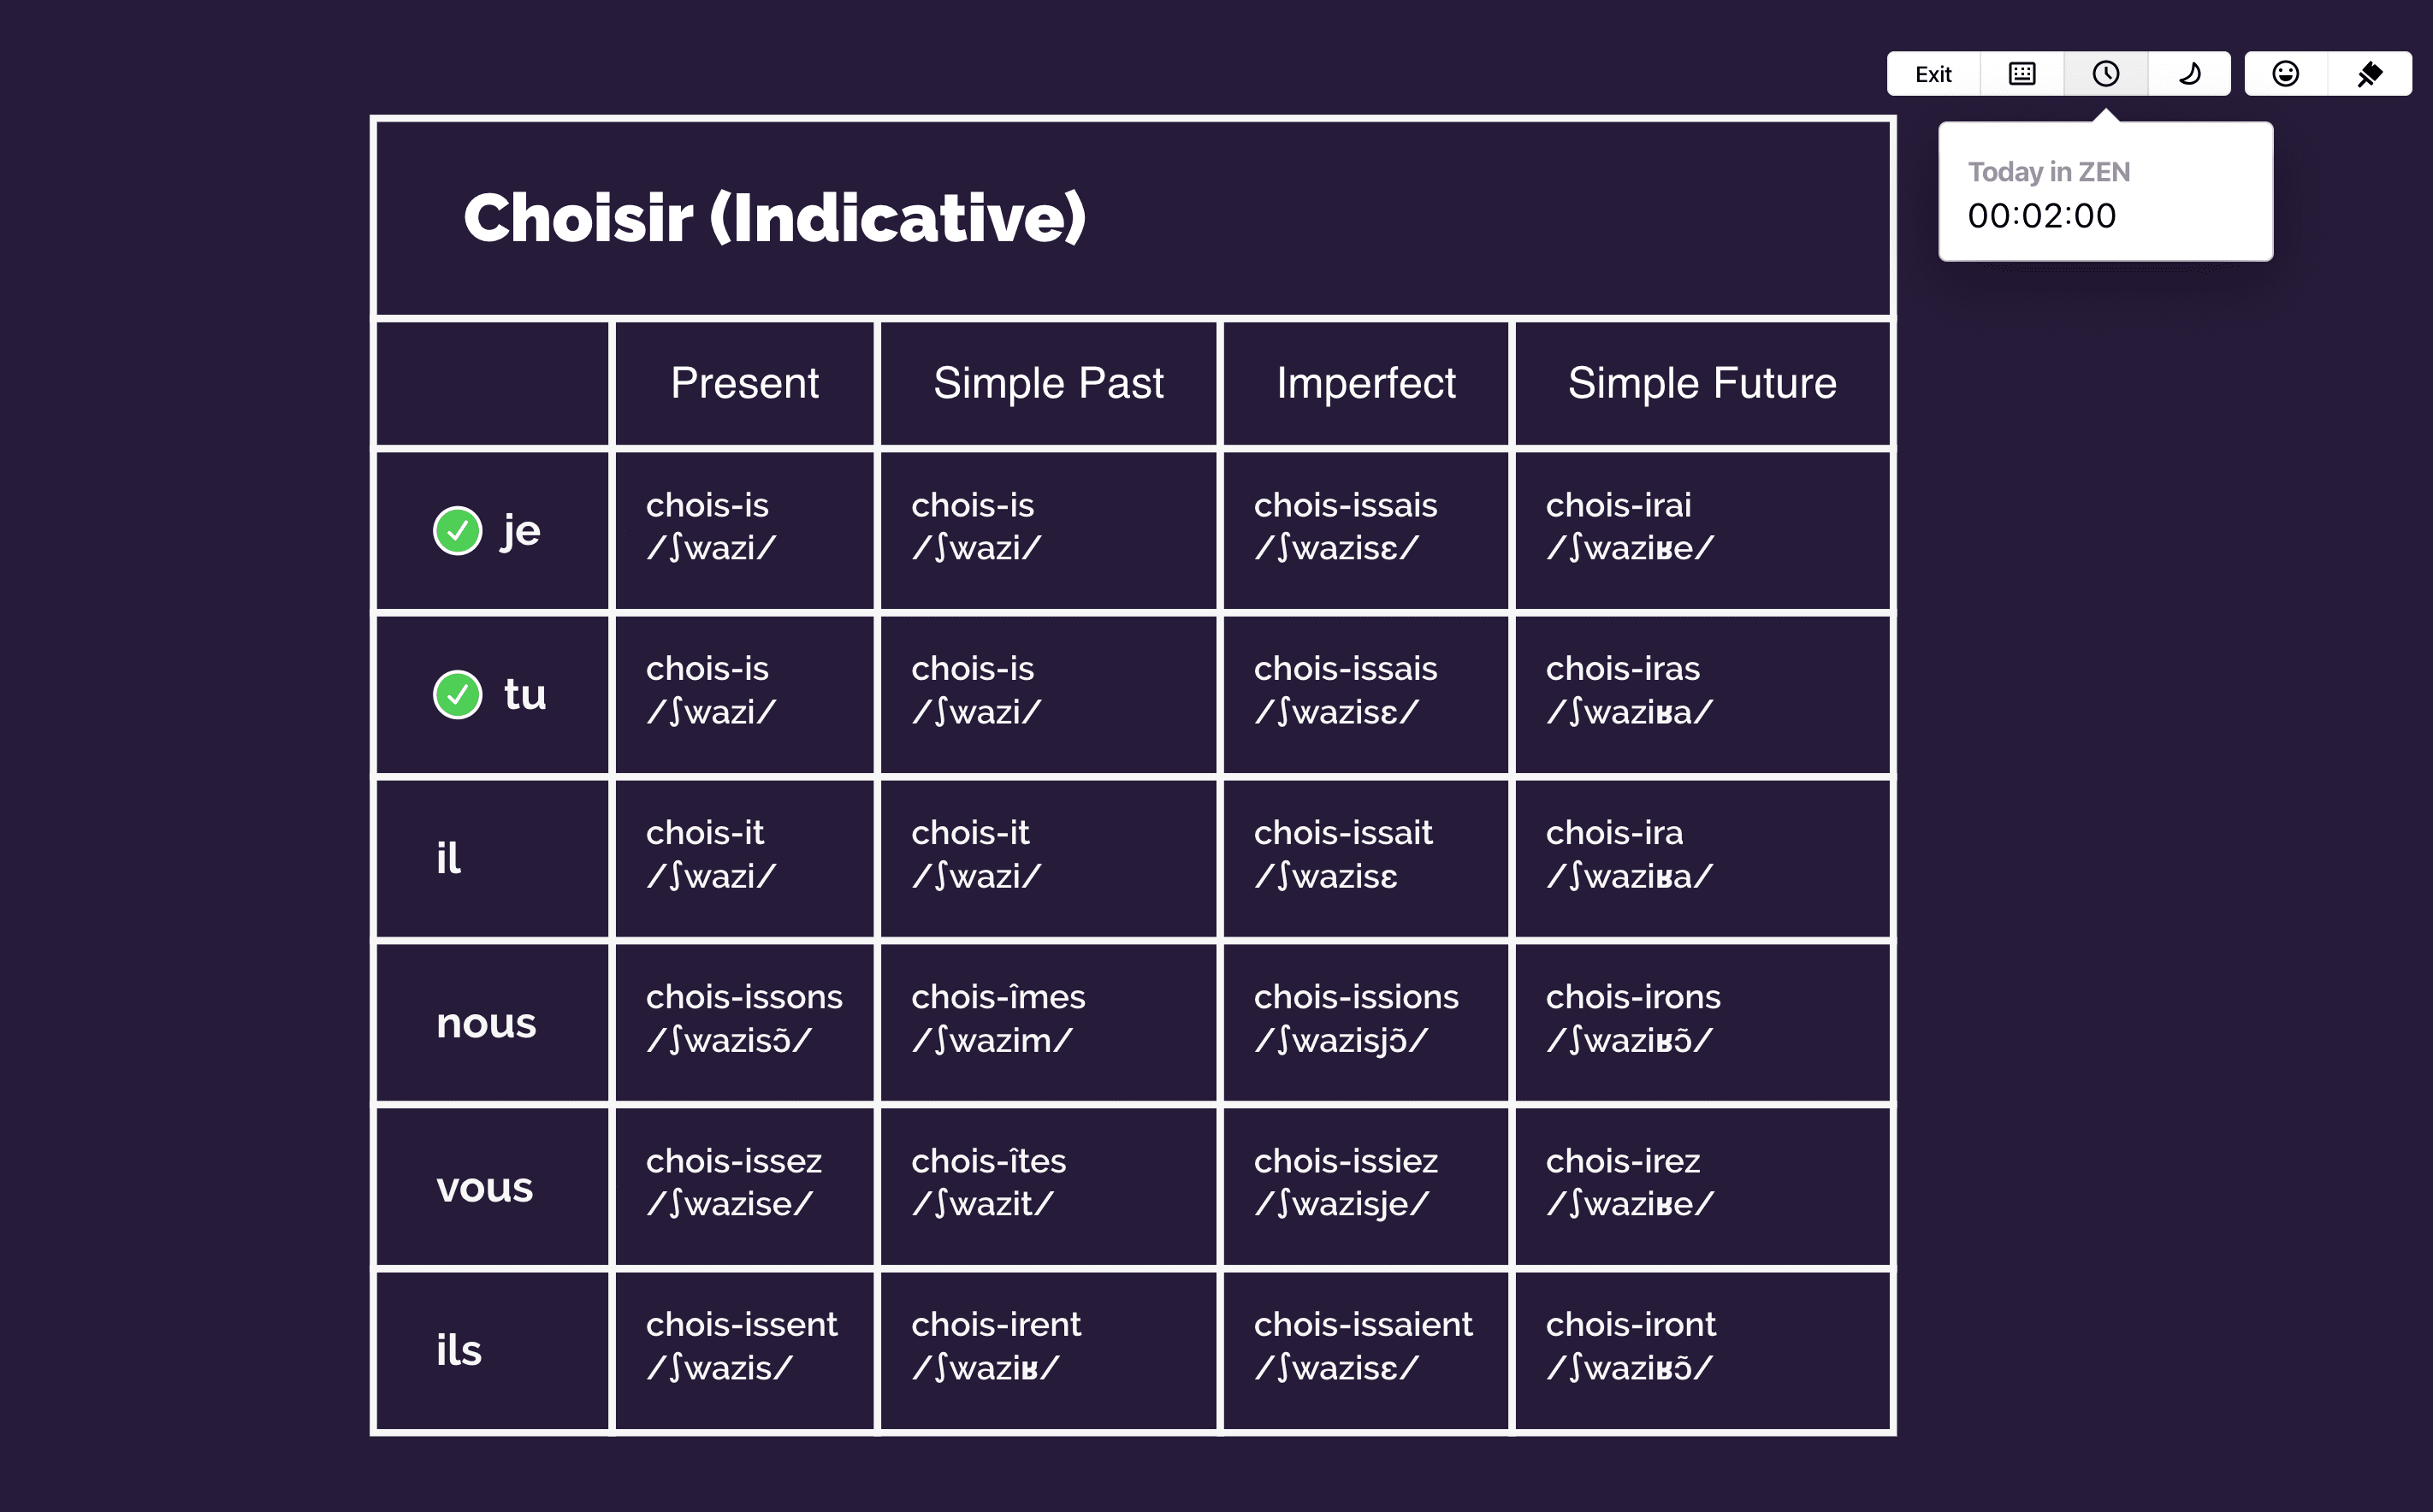Click the Today in ZEN timer popup
The width and height of the screenshot is (2433, 1512).
tap(2106, 192)
